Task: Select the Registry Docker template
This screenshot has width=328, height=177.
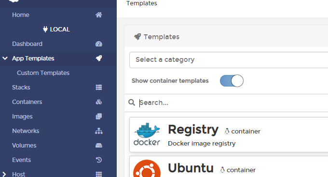Action: point(229,134)
